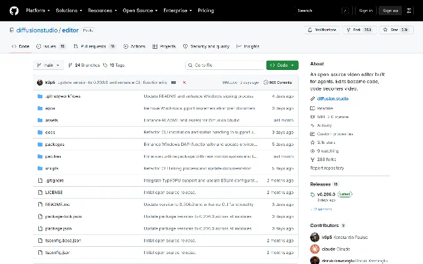Open the main branch selector

48,65
